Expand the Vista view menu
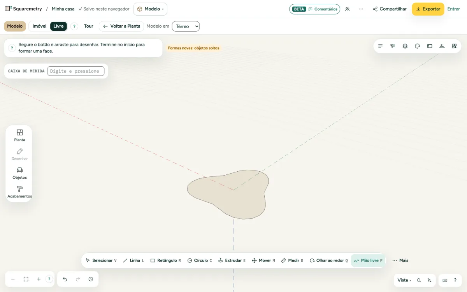467x292 pixels. pyautogui.click(x=404, y=280)
